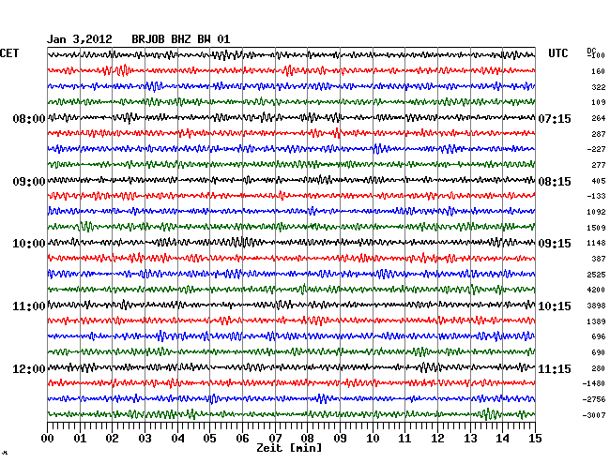Click minute tick label 11 on axis
This screenshot has width=610, height=463.
pyautogui.click(x=404, y=439)
